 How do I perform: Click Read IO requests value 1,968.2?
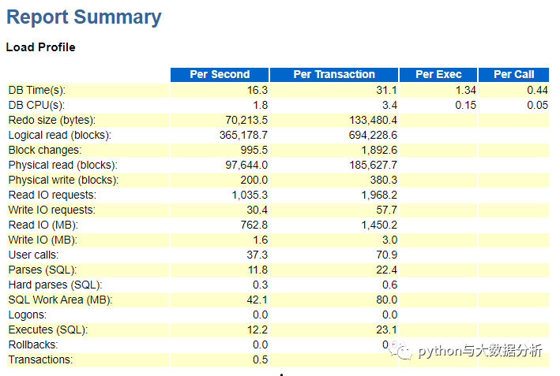click(x=379, y=195)
